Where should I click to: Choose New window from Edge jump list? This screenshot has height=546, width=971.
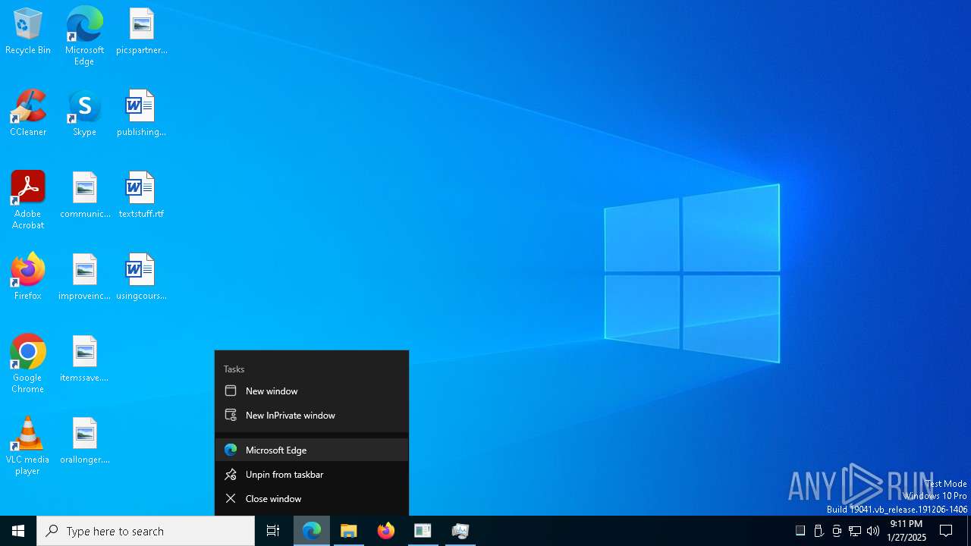[x=312, y=391]
